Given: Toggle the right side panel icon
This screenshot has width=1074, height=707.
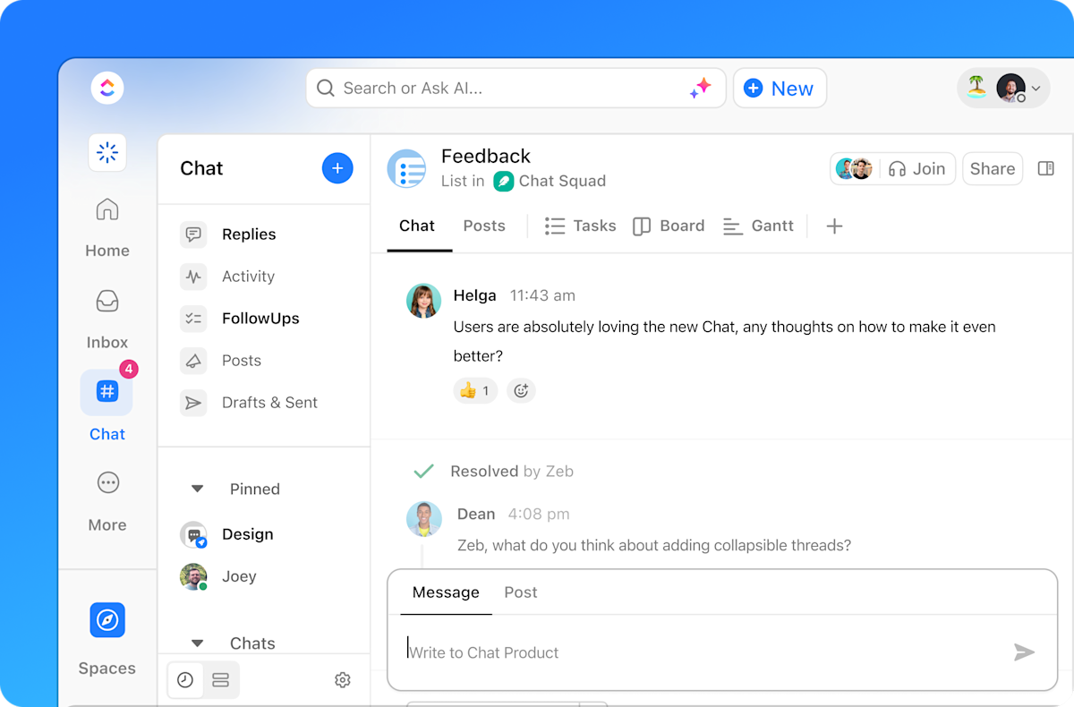Looking at the screenshot, I should tap(1045, 168).
